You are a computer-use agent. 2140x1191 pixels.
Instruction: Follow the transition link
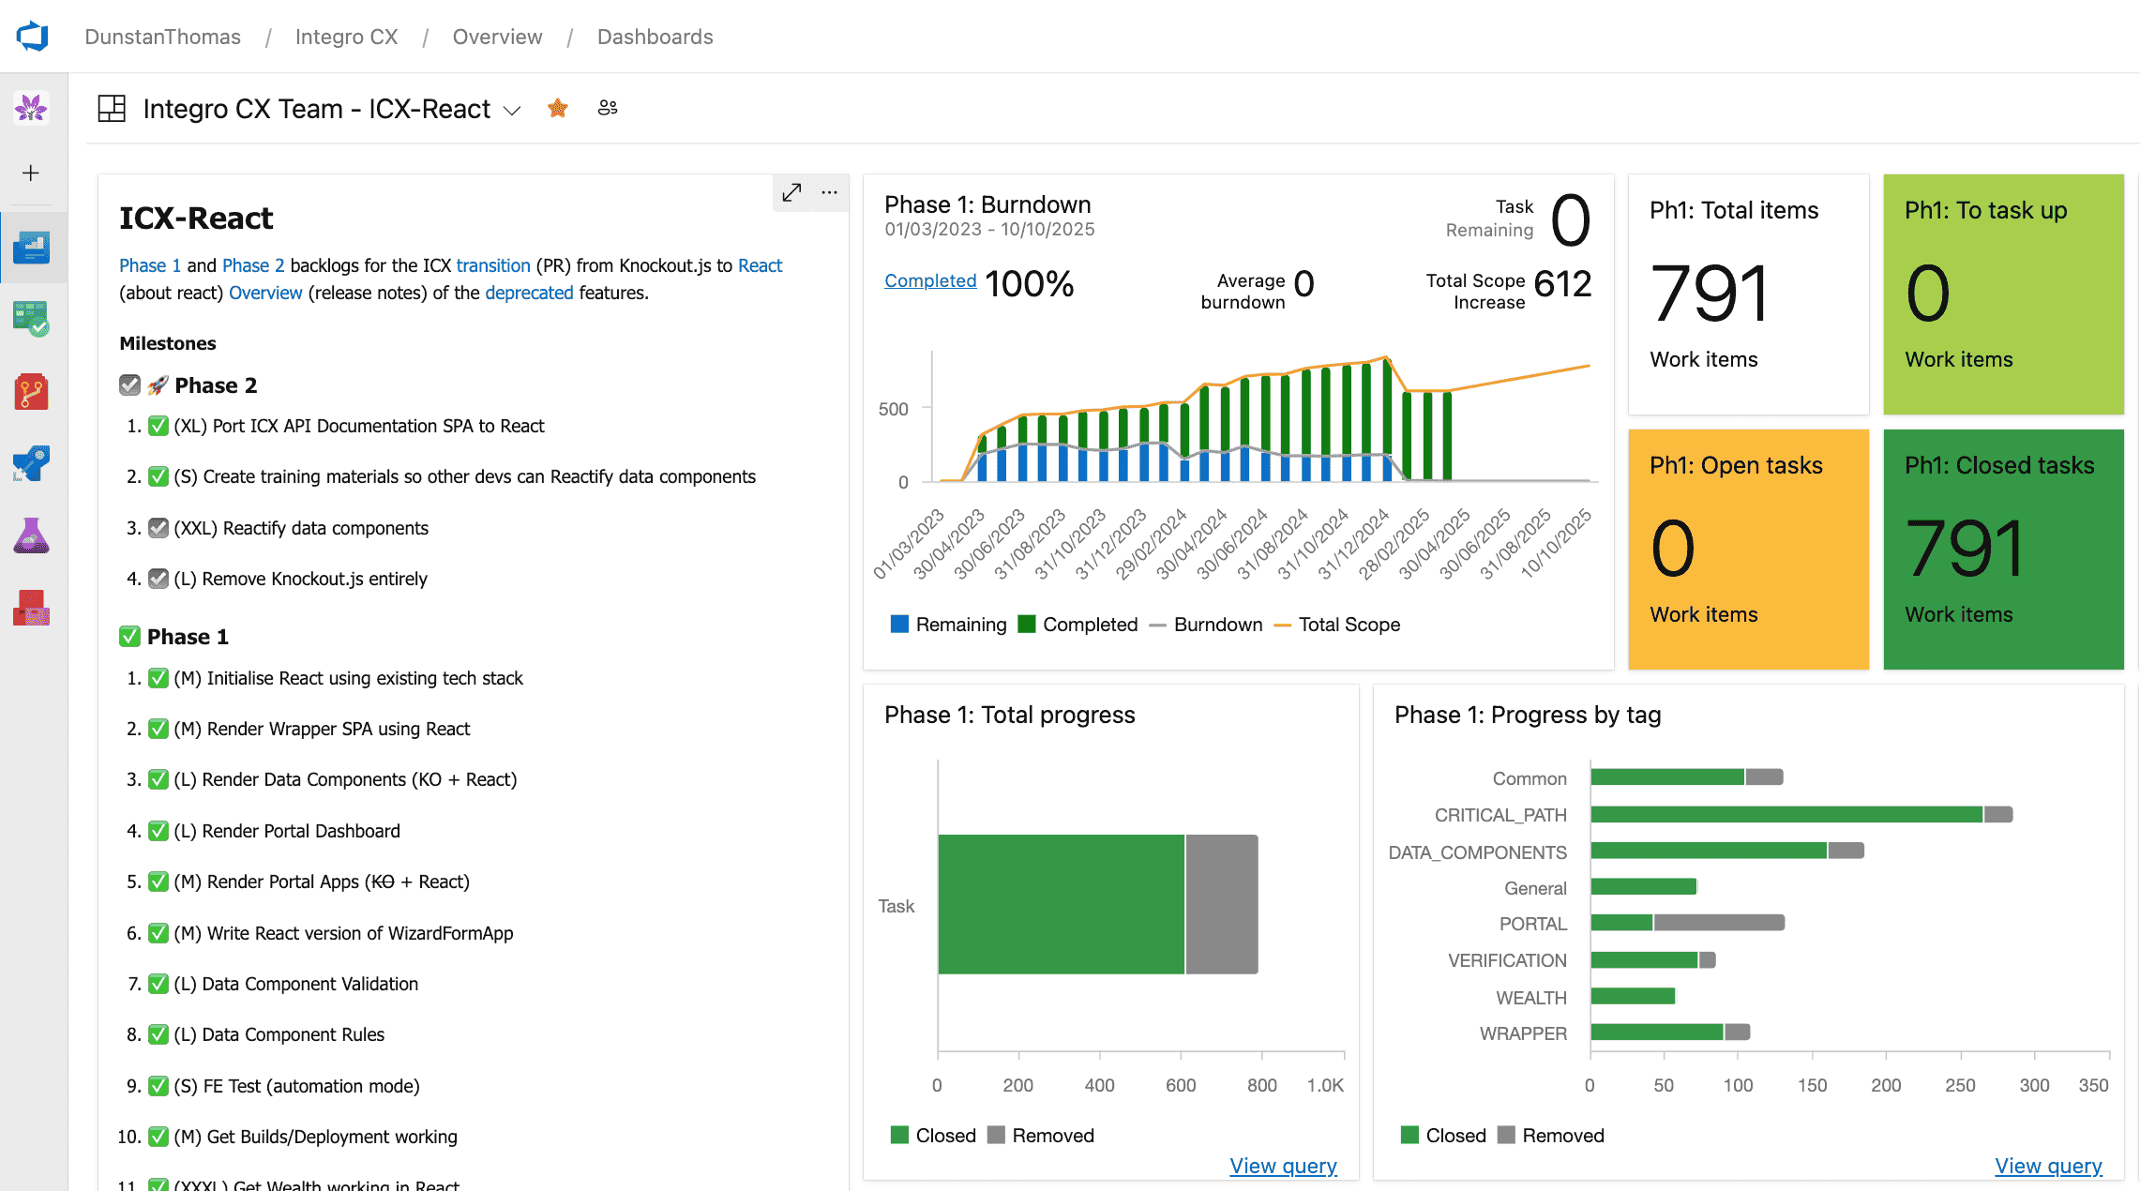(x=493, y=265)
